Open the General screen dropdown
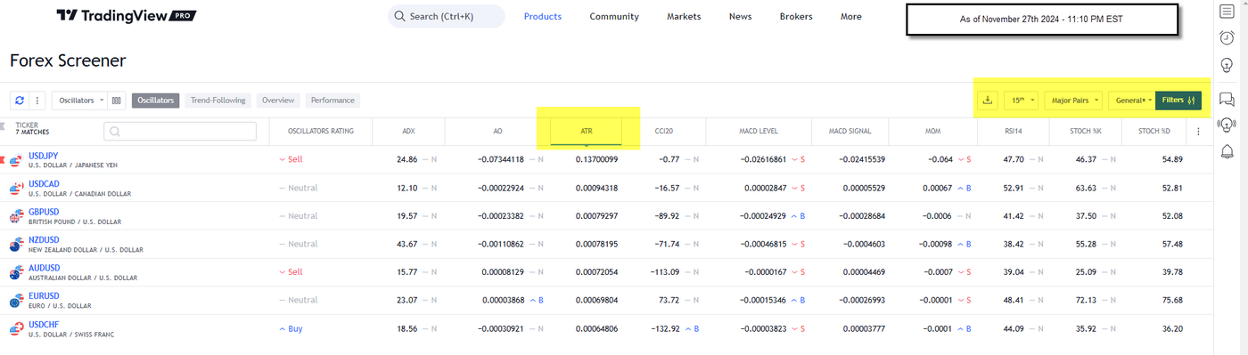The image size is (1248, 355). [1132, 101]
